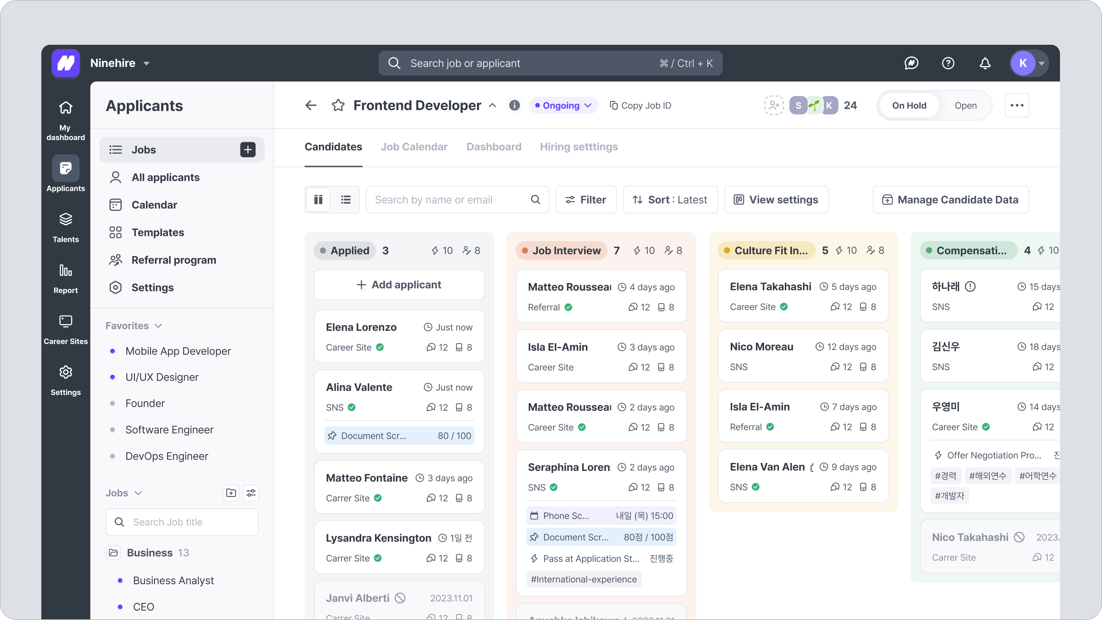This screenshot has width=1102, height=620.
Task: Click the job info icon near title
Action: click(x=514, y=105)
